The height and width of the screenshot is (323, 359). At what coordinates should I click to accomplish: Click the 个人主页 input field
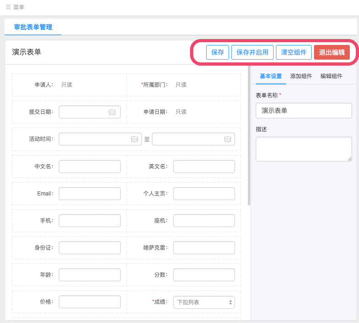(204, 194)
